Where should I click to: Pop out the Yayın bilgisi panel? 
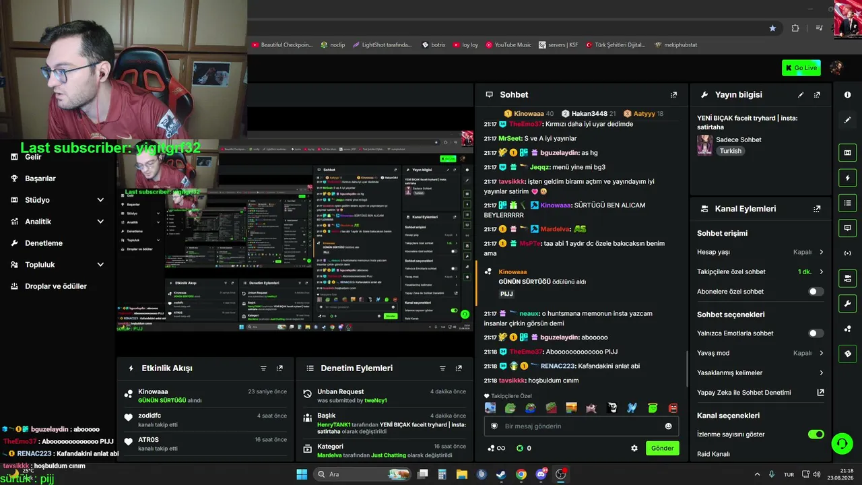click(817, 95)
